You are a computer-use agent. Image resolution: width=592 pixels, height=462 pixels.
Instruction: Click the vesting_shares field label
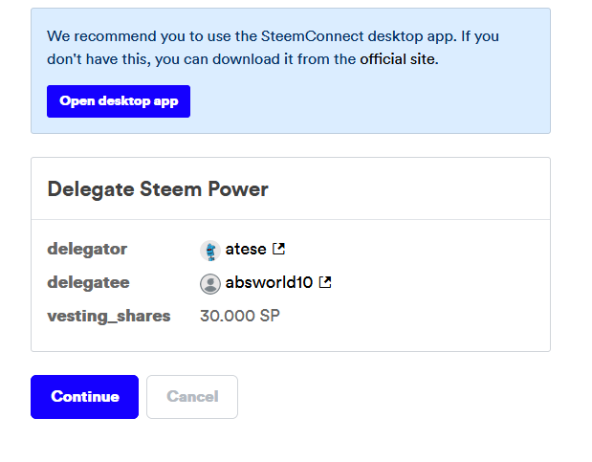pyautogui.click(x=109, y=316)
